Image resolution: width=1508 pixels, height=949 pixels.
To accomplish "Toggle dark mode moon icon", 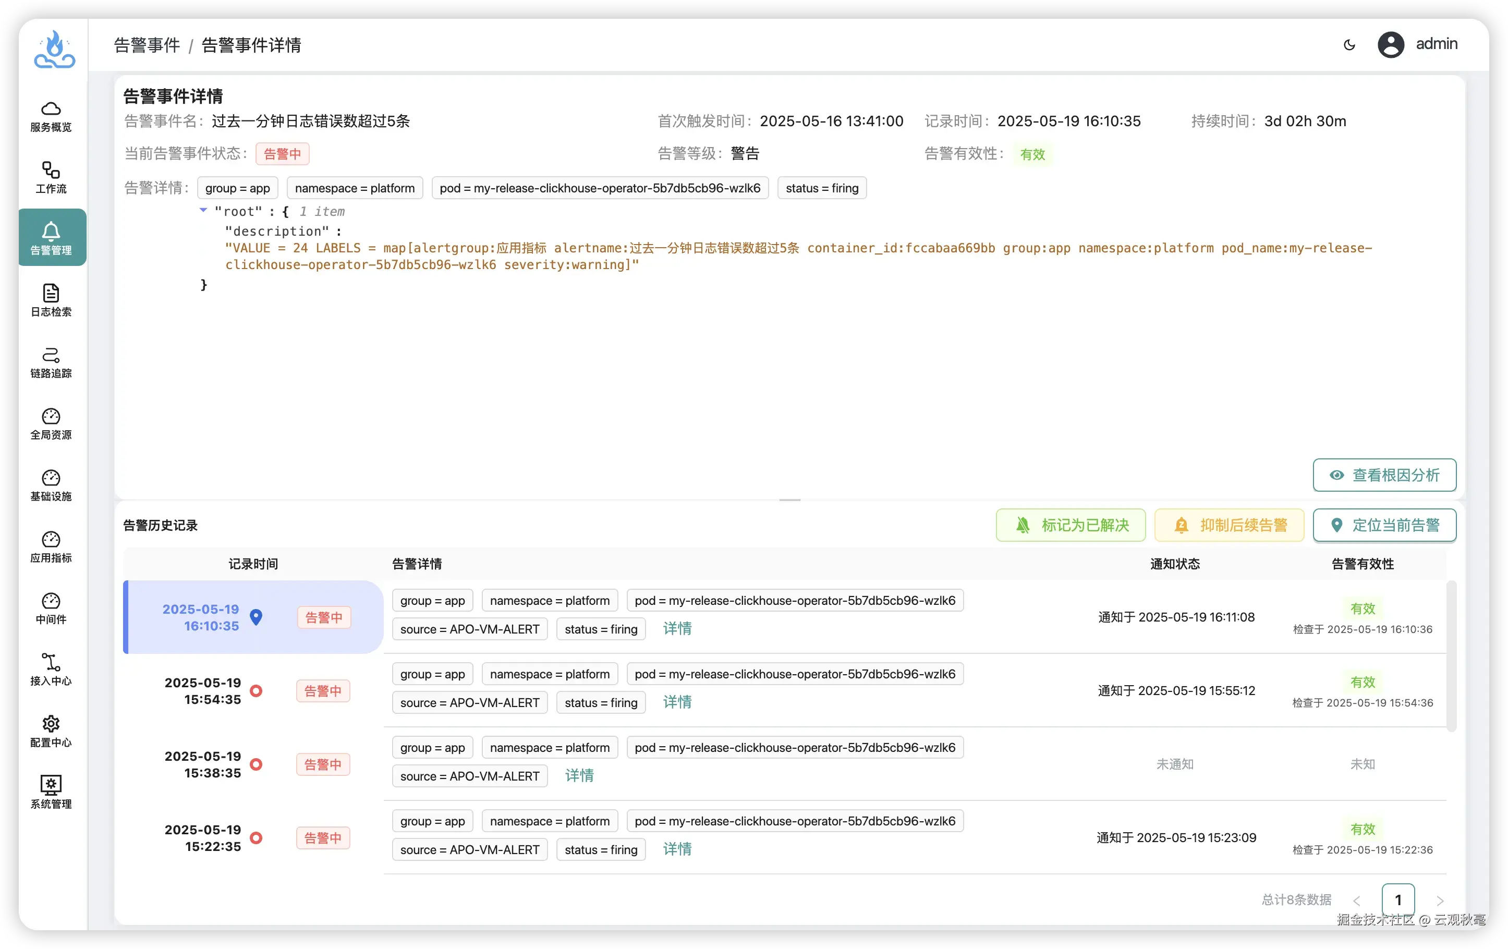I will [1349, 44].
